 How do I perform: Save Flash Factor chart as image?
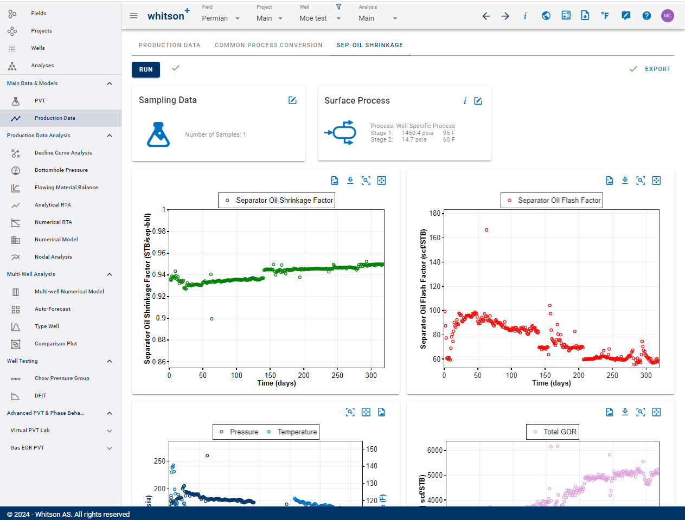click(x=610, y=181)
